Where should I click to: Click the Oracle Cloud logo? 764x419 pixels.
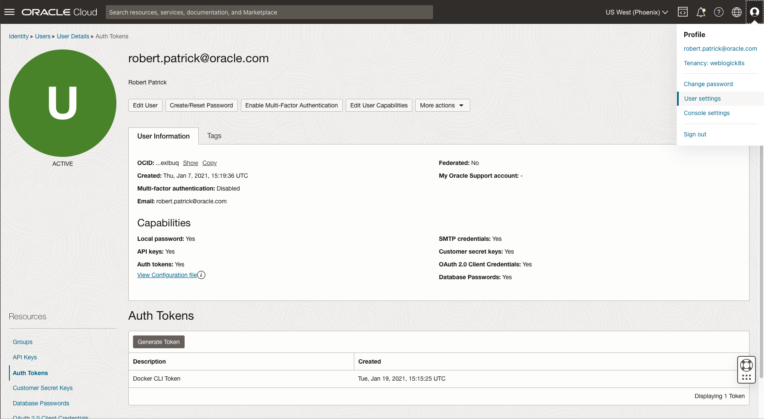59,12
